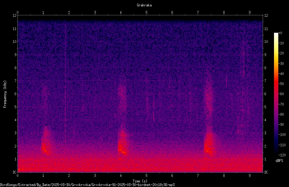Click the 9 seconds label on the bottom time axis
The height and width of the screenshot is (187, 289).
250,176
